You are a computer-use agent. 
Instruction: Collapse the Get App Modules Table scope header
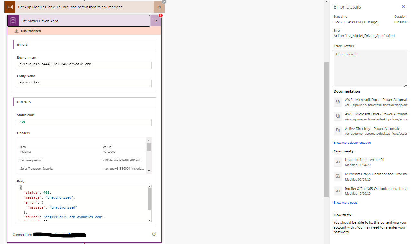tap(81, 7)
